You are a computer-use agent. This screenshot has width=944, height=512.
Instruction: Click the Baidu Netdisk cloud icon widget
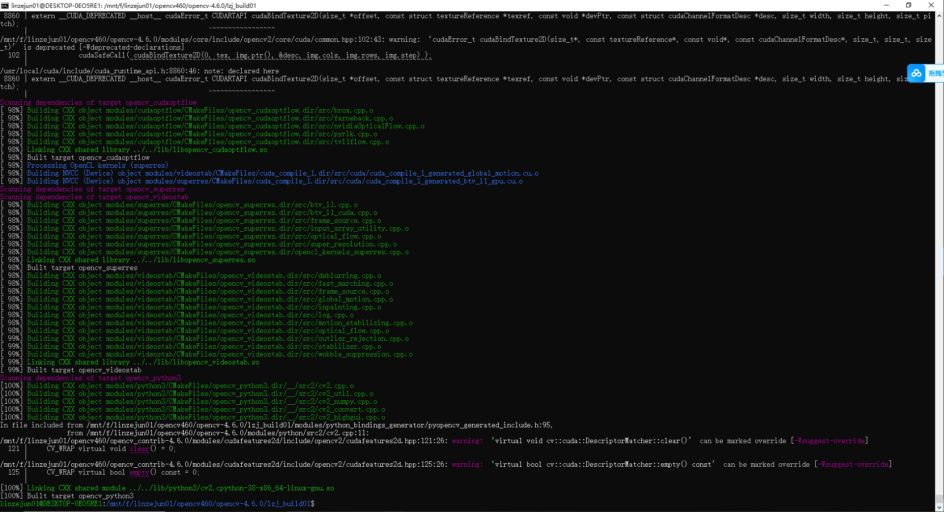click(x=916, y=73)
